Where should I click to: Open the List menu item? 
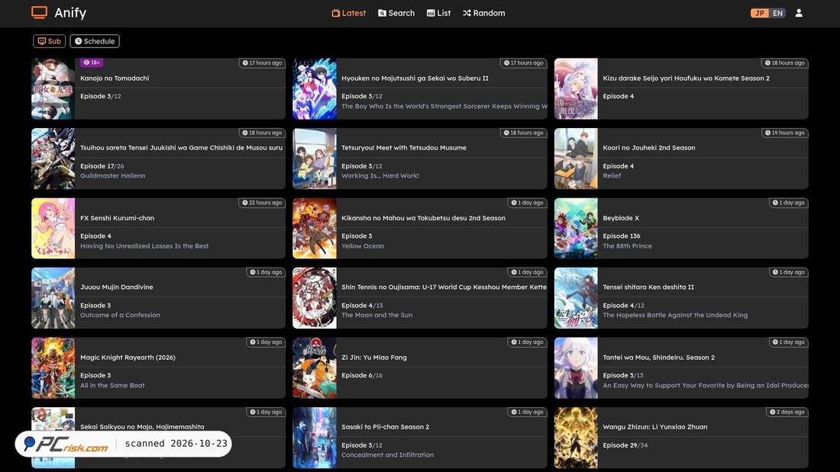point(439,13)
